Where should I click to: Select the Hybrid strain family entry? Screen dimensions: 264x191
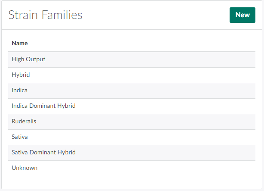pos(21,75)
